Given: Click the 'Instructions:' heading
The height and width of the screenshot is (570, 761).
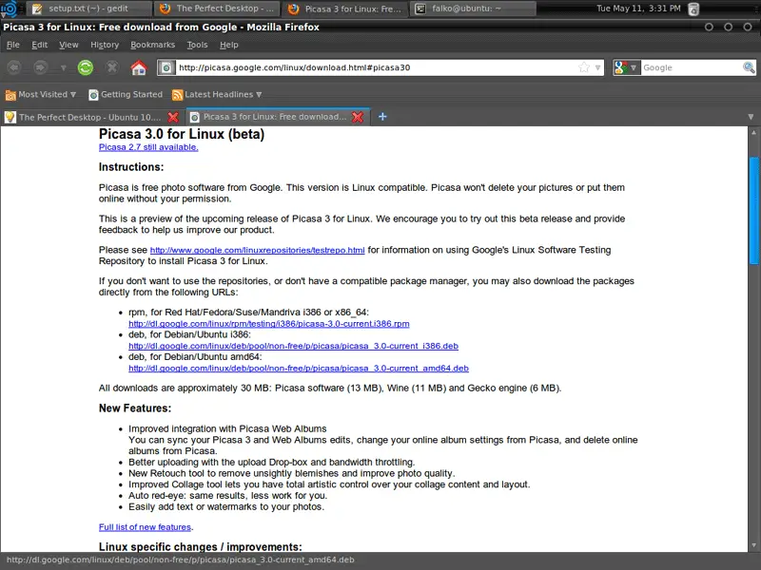Looking at the screenshot, I should pos(131,167).
